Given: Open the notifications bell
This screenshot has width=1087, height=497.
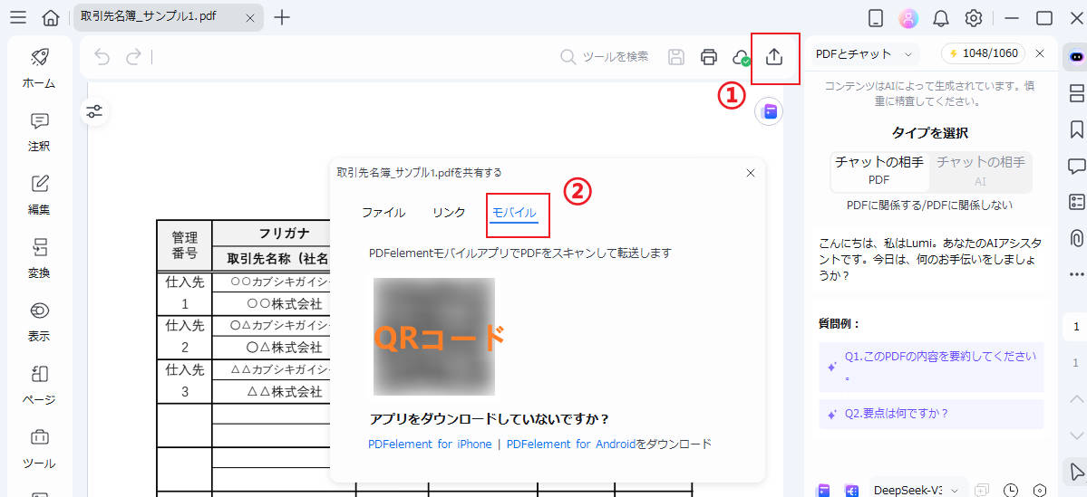Looking at the screenshot, I should tap(942, 18).
